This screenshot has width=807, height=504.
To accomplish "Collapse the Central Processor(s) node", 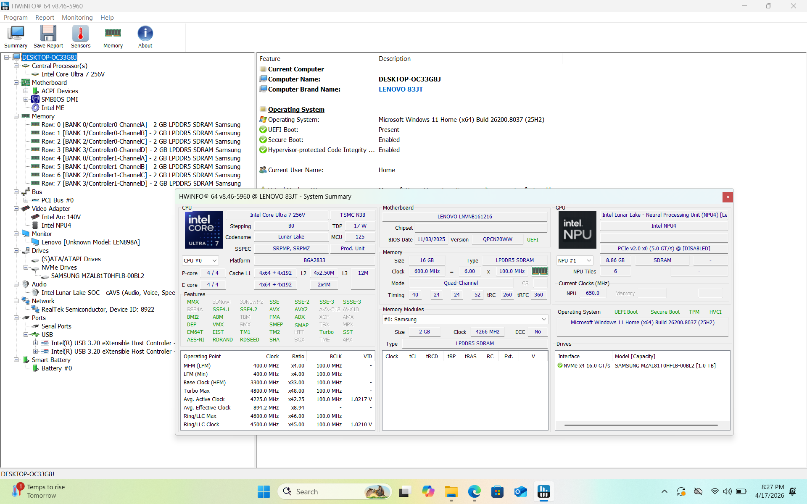I will [16, 66].
